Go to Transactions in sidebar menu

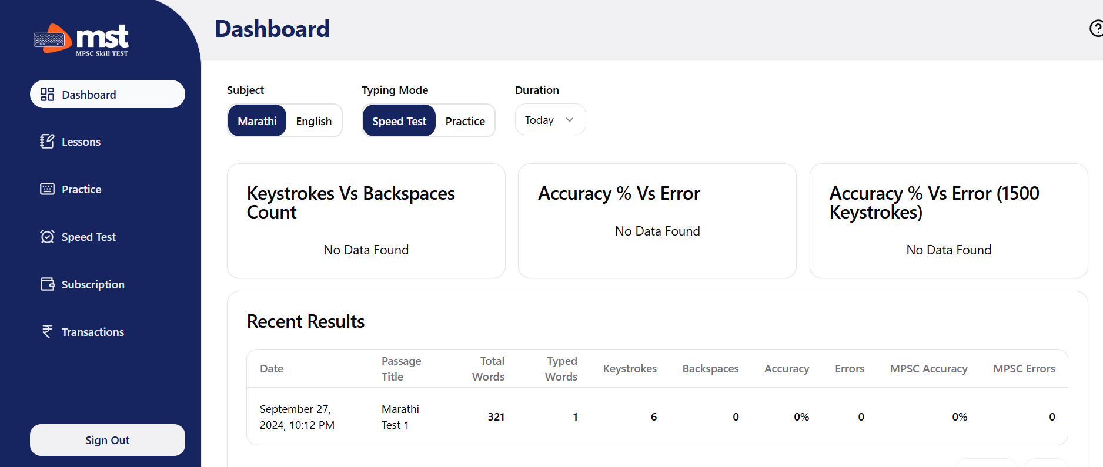[93, 332]
